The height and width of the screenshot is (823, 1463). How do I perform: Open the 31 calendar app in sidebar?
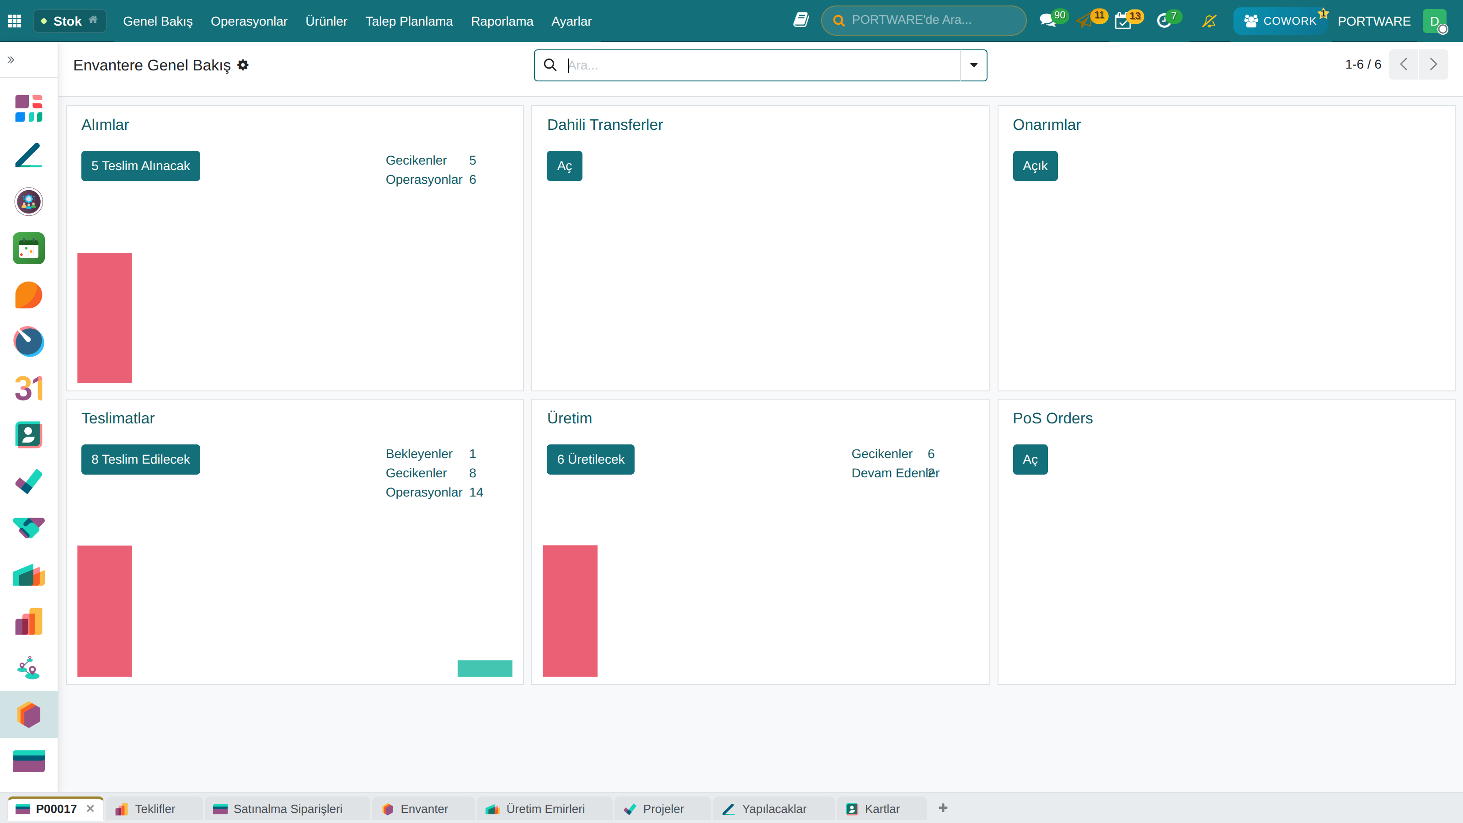(x=28, y=388)
